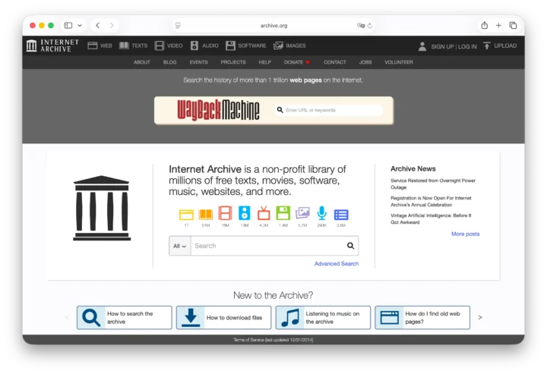Click the orange books texts collection icon
The image size is (547, 374).
click(x=206, y=214)
